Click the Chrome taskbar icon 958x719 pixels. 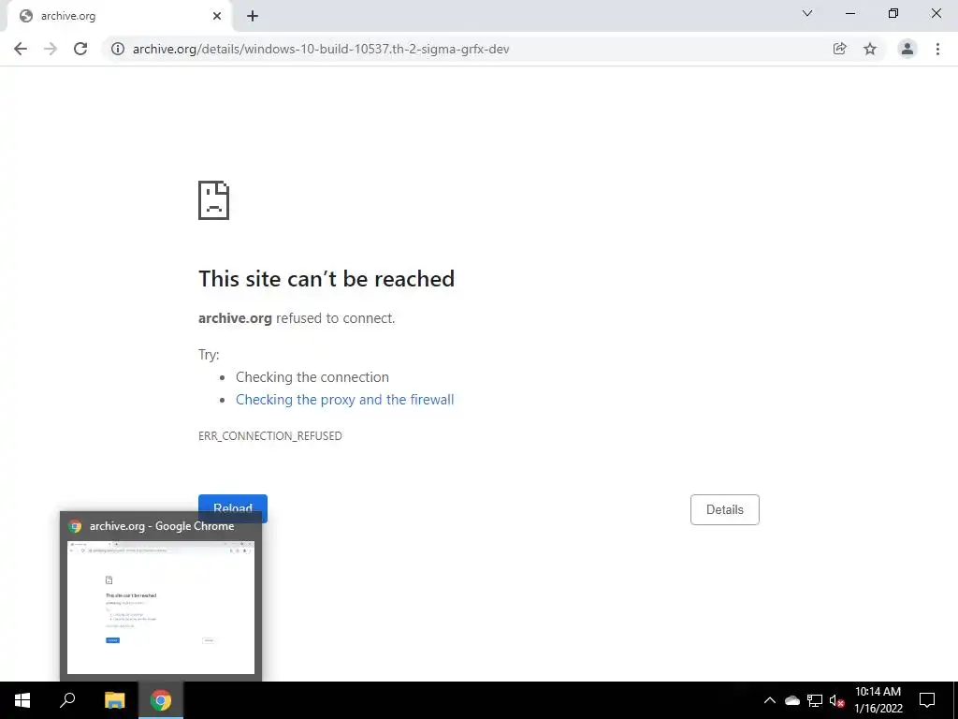(161, 700)
